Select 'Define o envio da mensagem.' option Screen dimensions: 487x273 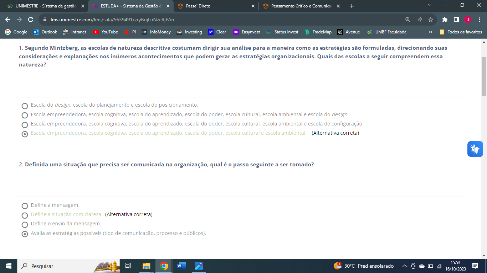pos(25,225)
